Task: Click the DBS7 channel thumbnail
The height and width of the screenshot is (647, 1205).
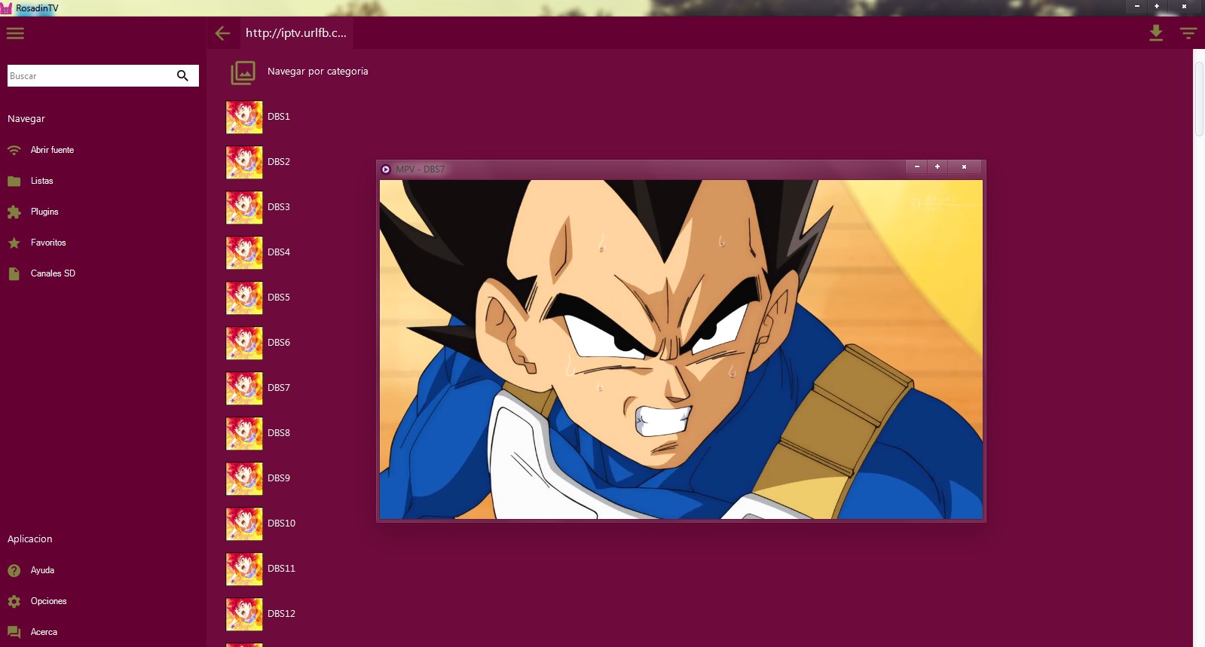Action: coord(244,388)
